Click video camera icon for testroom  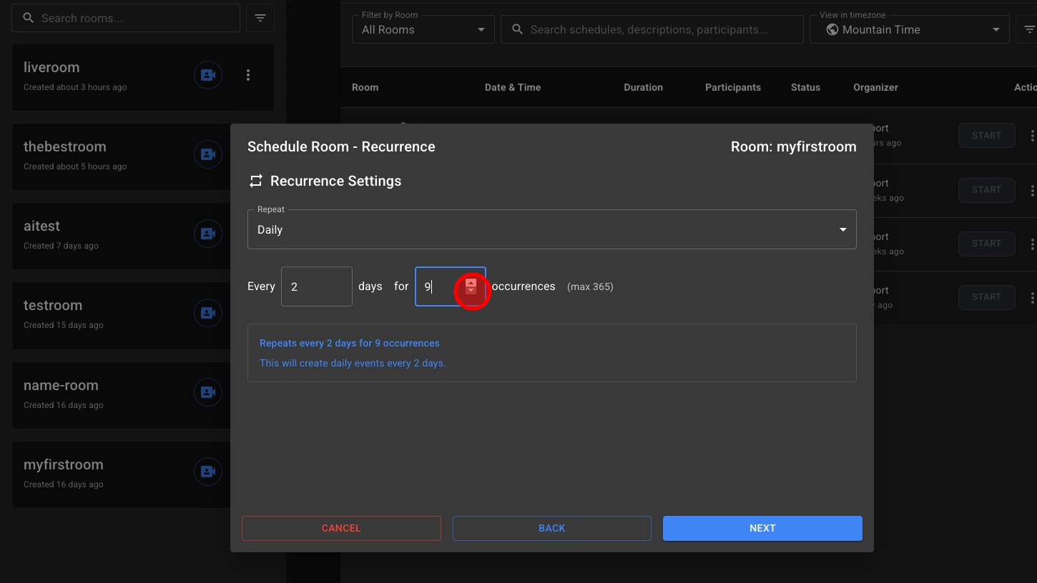click(208, 313)
